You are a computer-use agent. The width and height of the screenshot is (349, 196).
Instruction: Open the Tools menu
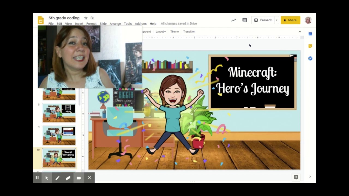coord(128,24)
